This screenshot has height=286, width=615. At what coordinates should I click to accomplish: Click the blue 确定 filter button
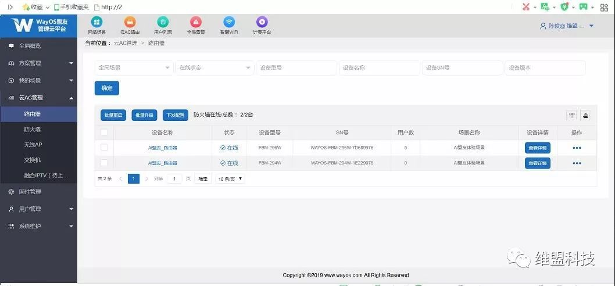click(107, 88)
